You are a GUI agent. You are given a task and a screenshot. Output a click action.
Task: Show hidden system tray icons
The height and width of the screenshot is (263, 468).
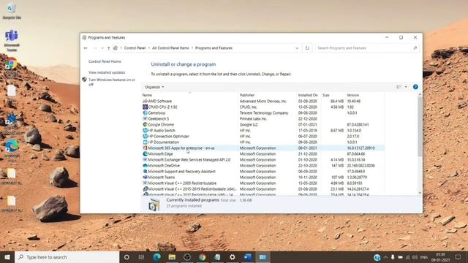[385, 257]
